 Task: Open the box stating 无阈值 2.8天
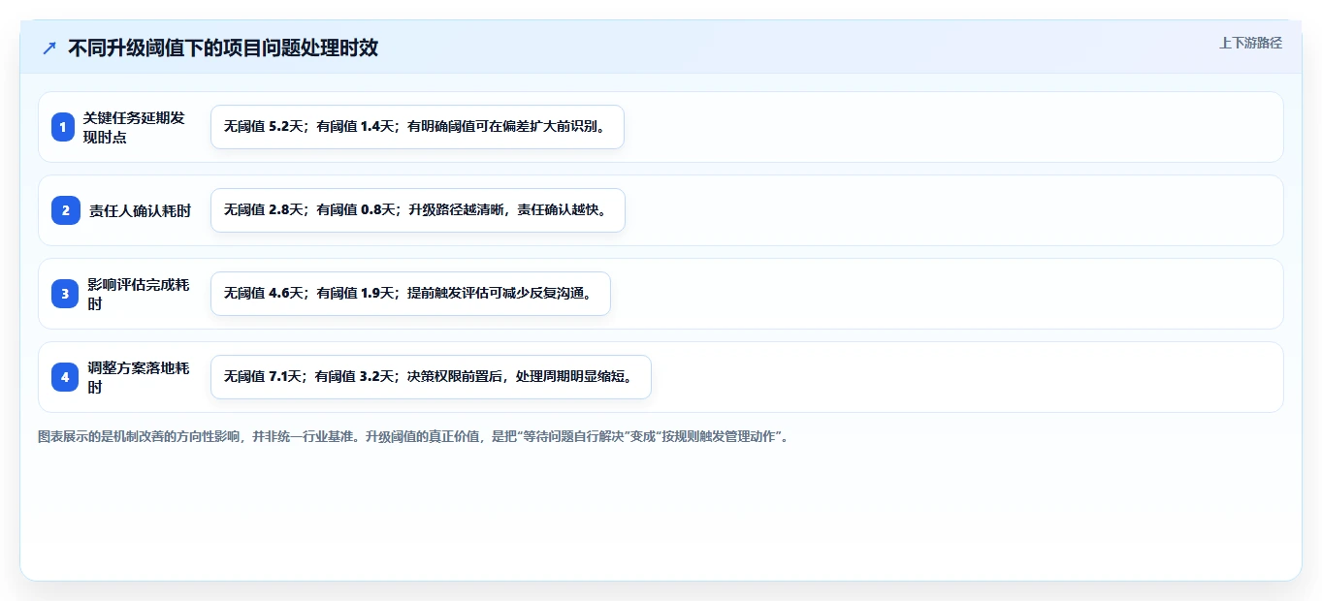coord(418,210)
